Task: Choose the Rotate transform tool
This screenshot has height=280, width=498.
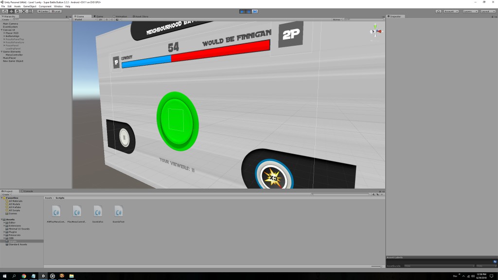Action: (x=18, y=11)
